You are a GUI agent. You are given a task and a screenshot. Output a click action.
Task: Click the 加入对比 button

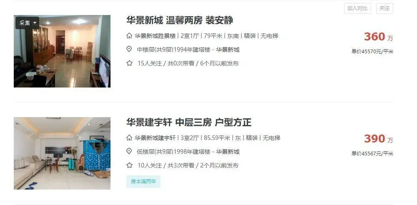click(357, 8)
